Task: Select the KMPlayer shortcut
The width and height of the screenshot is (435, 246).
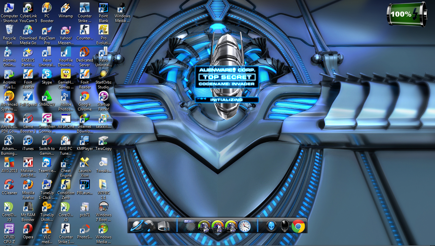Action: tap(84, 143)
